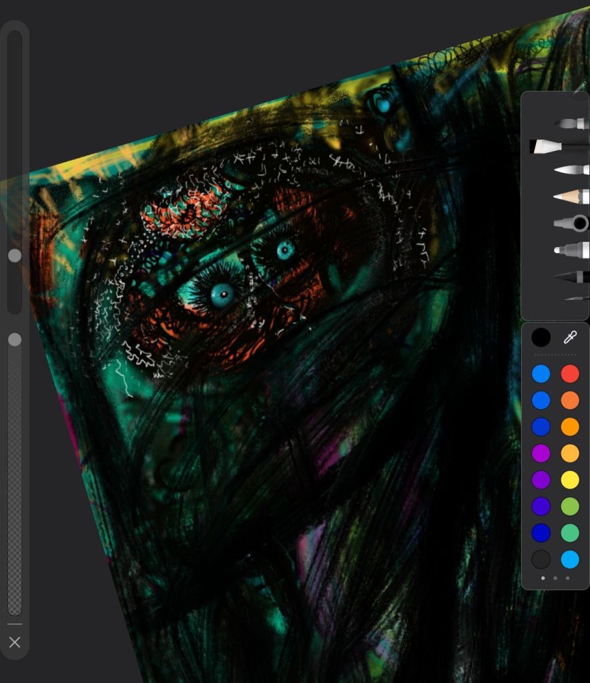The width and height of the screenshot is (590, 683).
Task: Select the airbrush nozzle tool
Action: click(571, 224)
